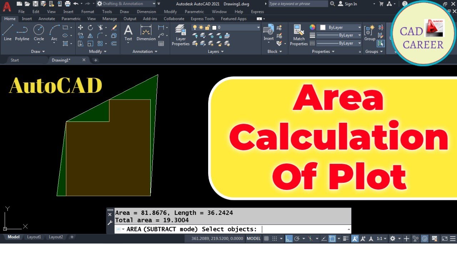Toggle object snap in status bar
Image resolution: width=457 pixels, height=257 pixels.
click(332, 238)
